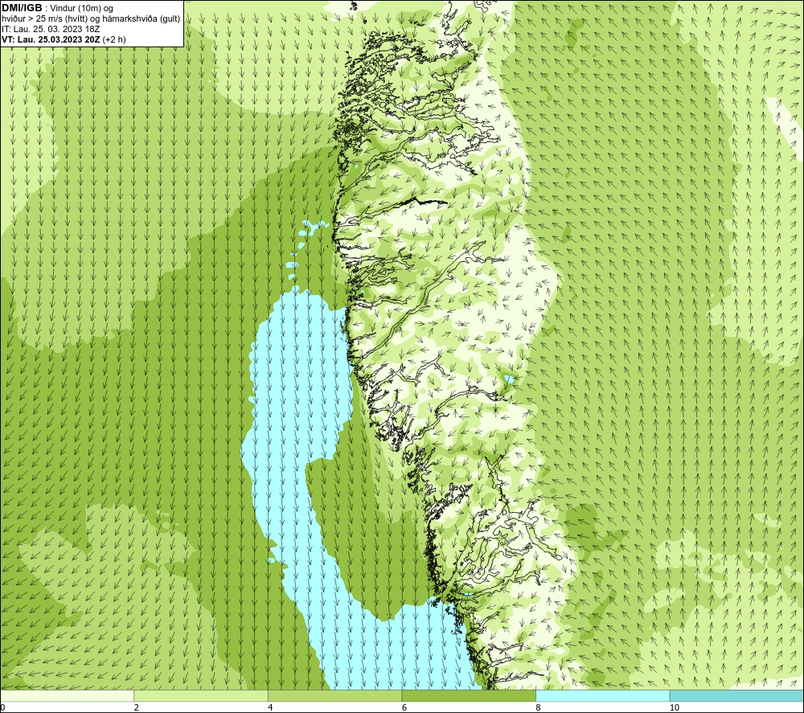Click the 'hviður > 25 m/s (hvítt)' line
The height and width of the screenshot is (713, 804).
pyautogui.click(x=43, y=18)
